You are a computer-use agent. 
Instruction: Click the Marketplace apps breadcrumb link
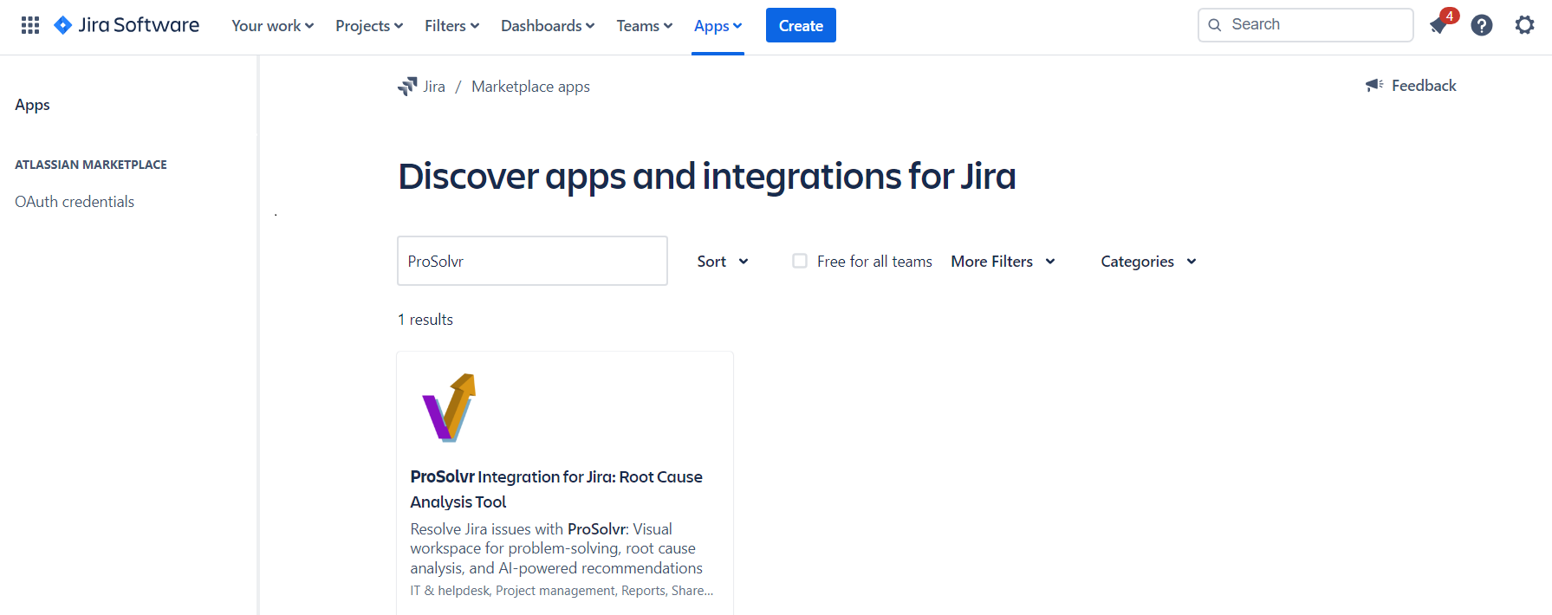click(x=530, y=87)
